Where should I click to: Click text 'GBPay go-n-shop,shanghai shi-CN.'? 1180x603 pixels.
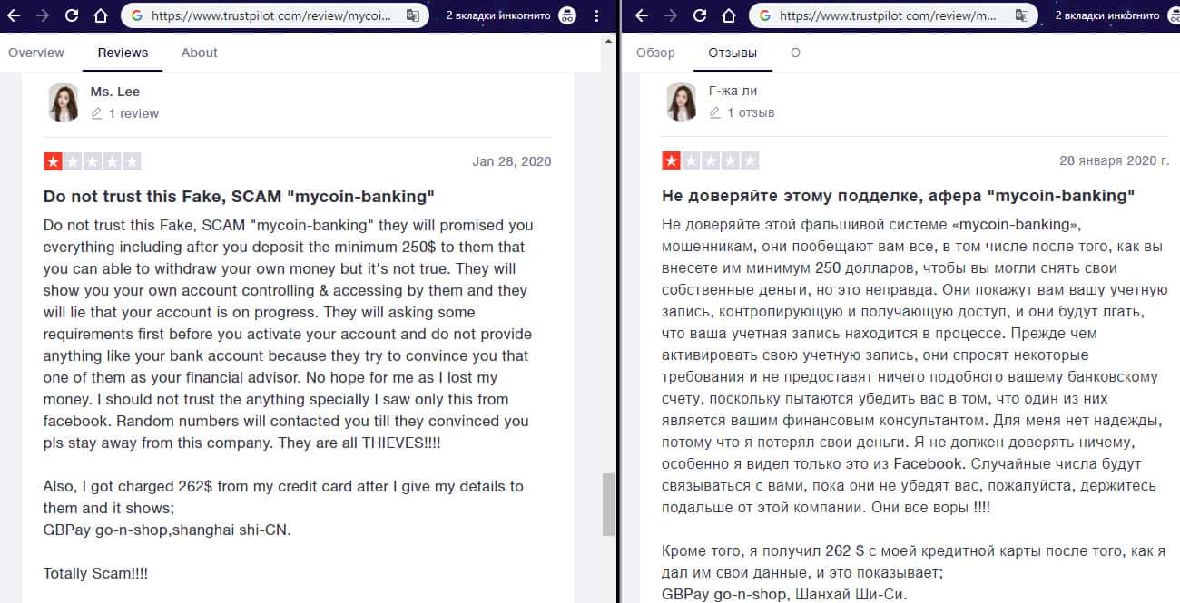coord(167,530)
